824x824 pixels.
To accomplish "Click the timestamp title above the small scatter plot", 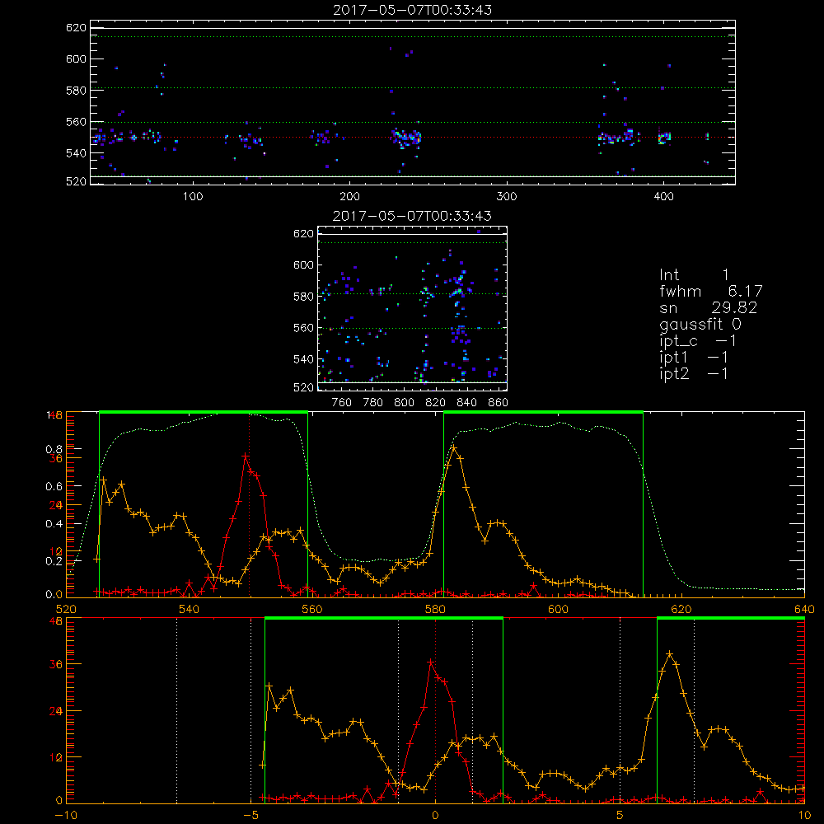I will tap(413, 216).
